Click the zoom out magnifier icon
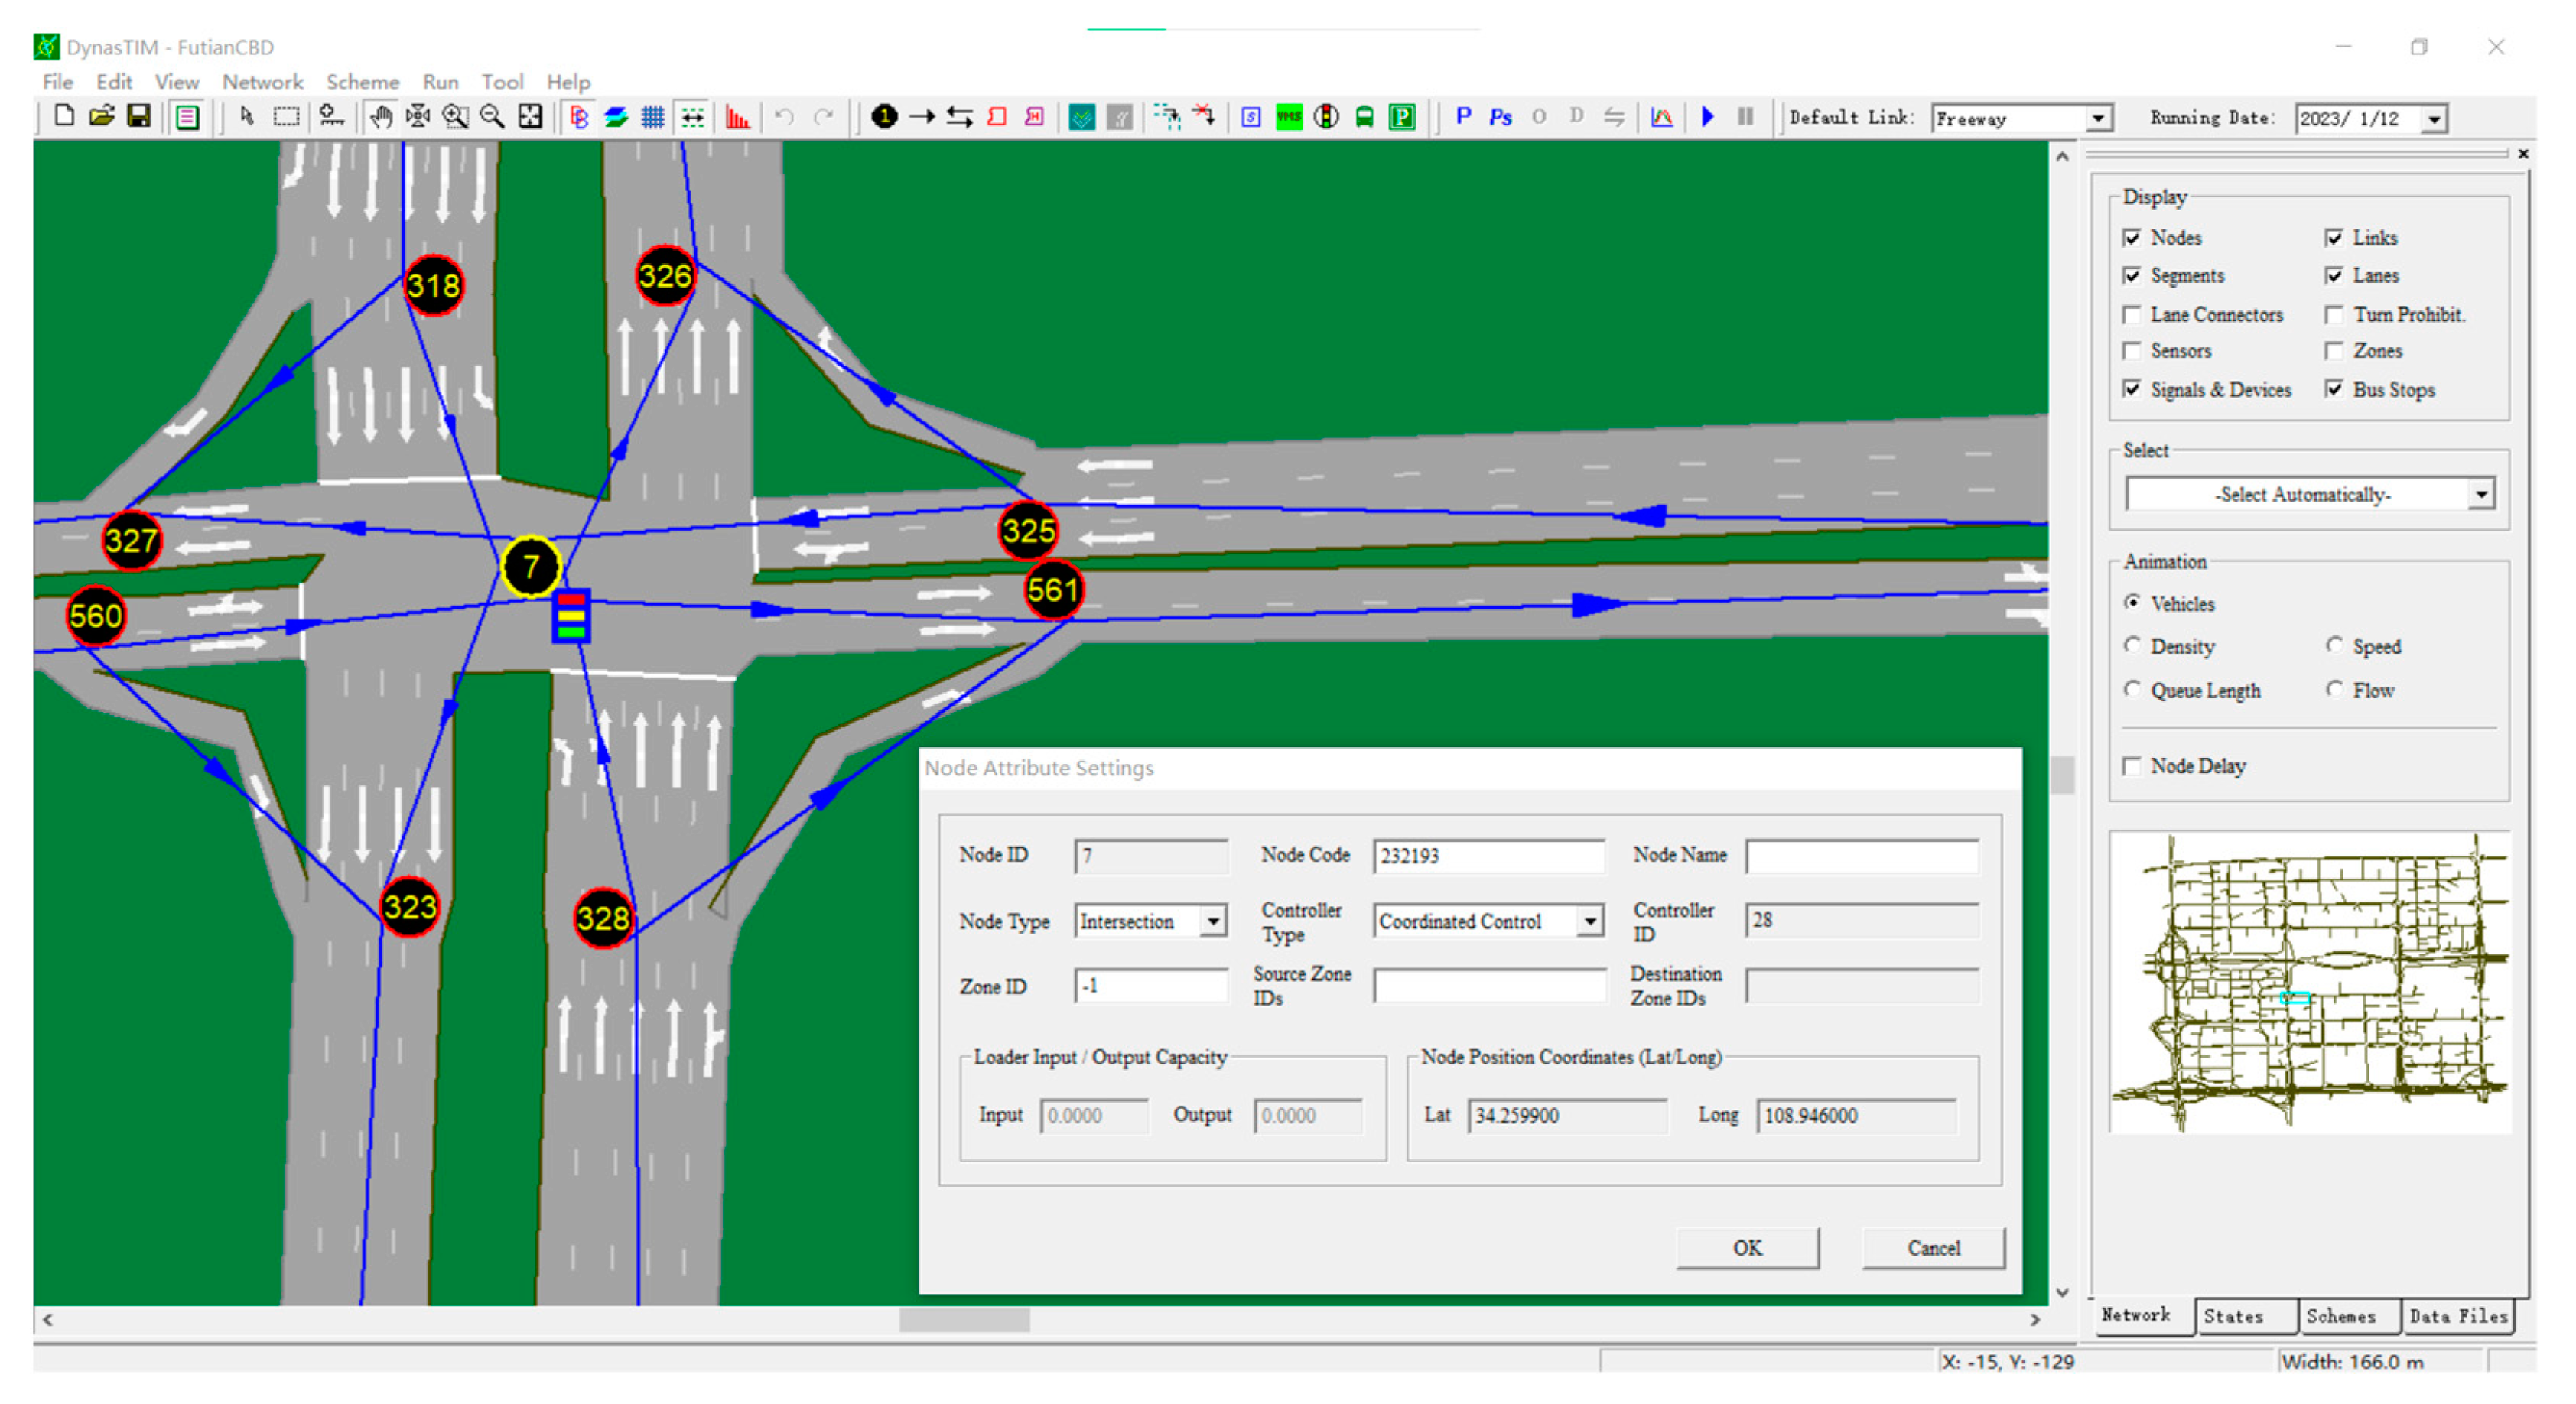Viewport: 2576px width, 1404px height. pyautogui.click(x=492, y=118)
